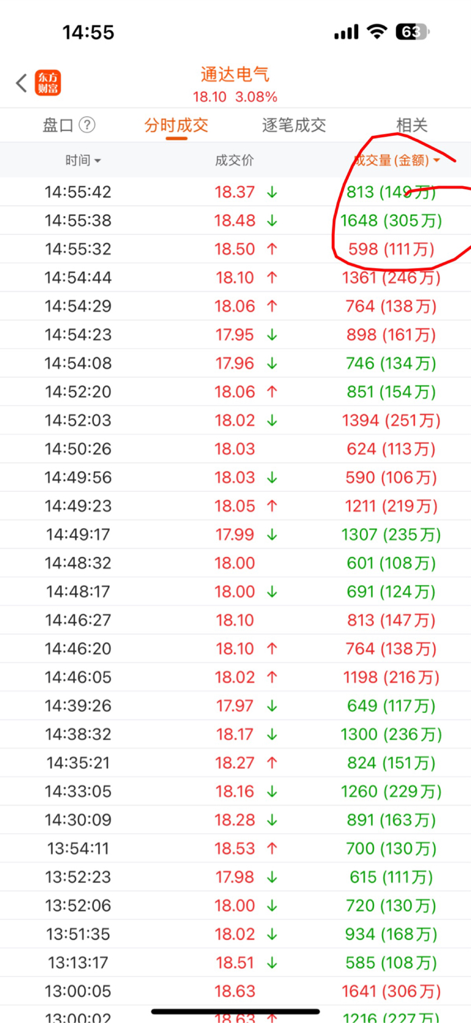
Task: Tap the 成交价 column header
Action: click(x=234, y=160)
